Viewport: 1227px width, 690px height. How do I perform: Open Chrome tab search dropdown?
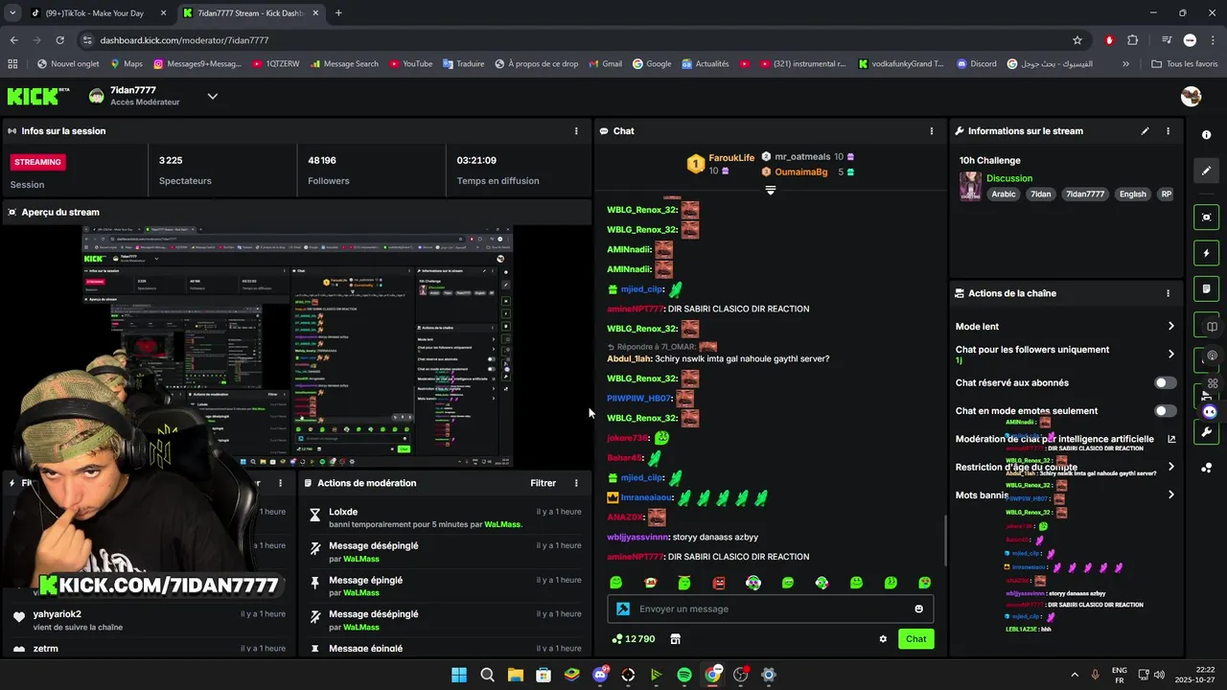[12, 13]
